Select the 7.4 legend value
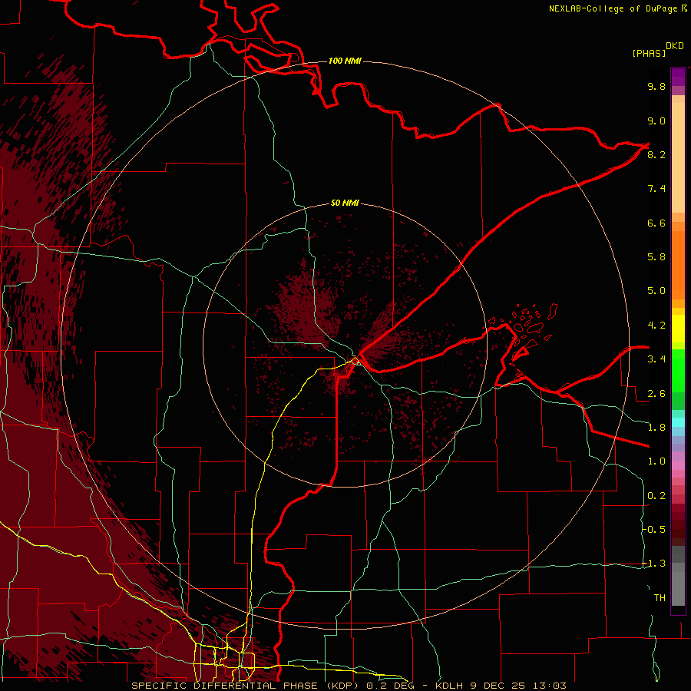 (x=656, y=189)
